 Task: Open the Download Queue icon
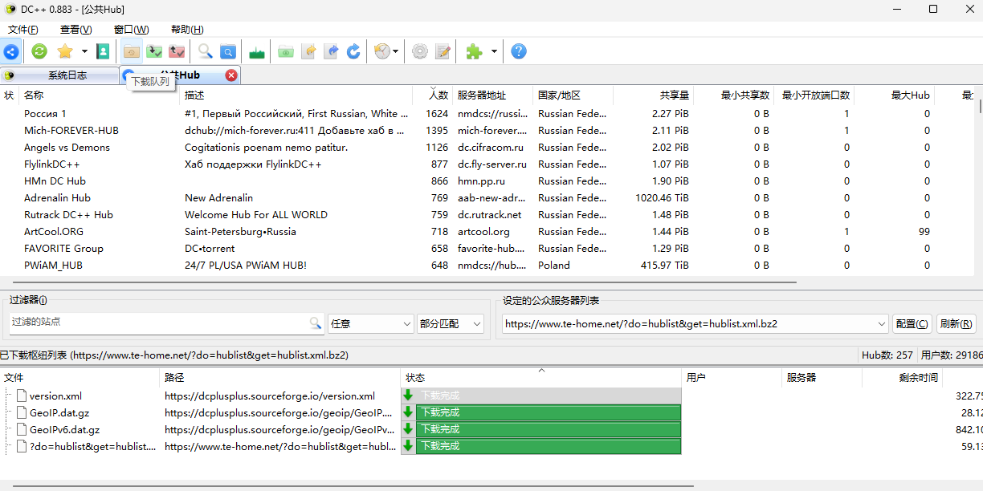coord(131,51)
